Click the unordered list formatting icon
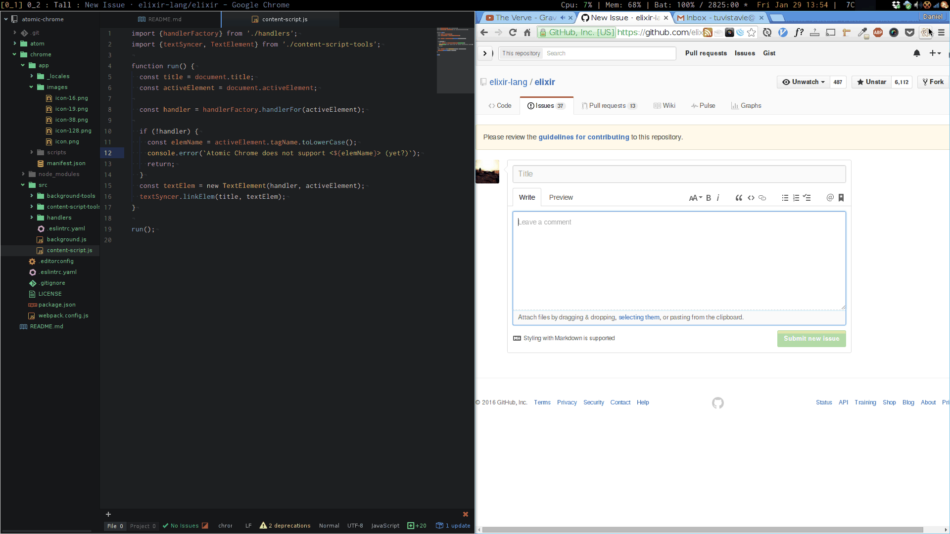 [x=785, y=198]
